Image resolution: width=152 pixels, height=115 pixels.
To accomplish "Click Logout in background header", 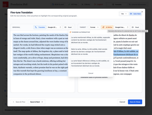I will 99,5.
